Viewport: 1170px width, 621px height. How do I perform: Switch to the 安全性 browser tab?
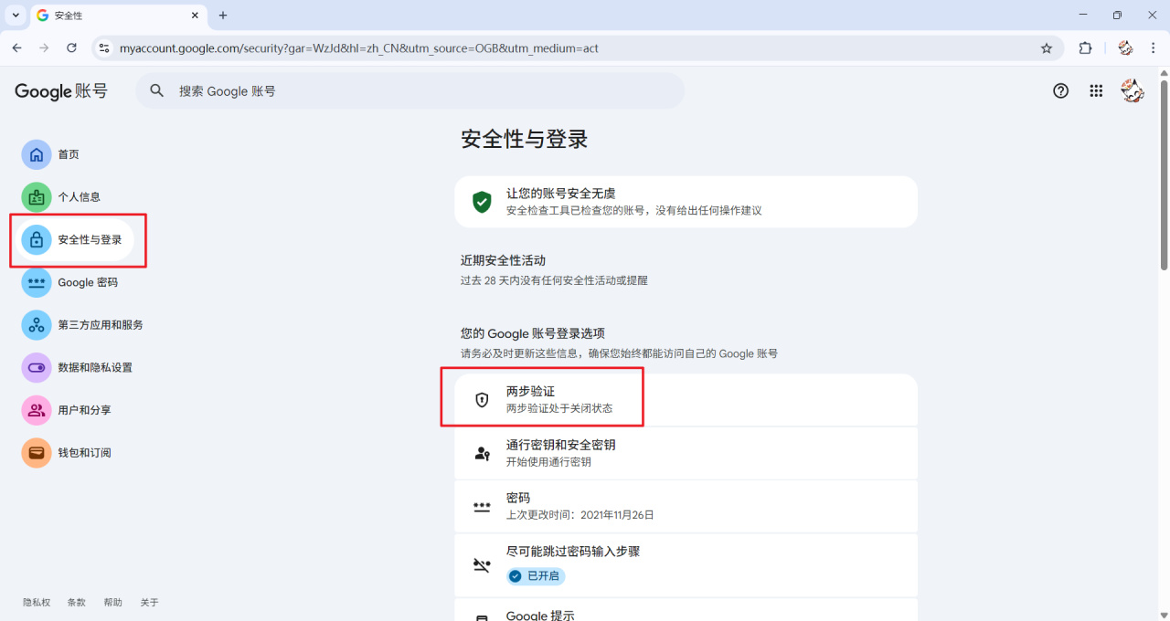tap(119, 16)
